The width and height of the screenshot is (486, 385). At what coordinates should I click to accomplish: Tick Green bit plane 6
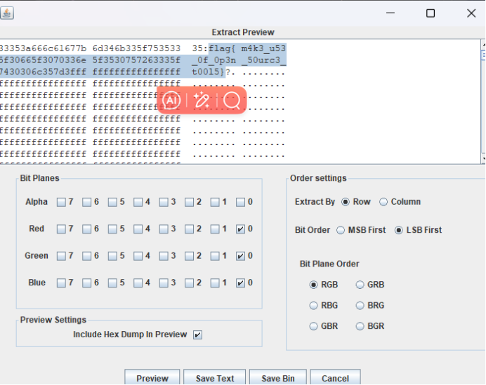pyautogui.click(x=87, y=256)
